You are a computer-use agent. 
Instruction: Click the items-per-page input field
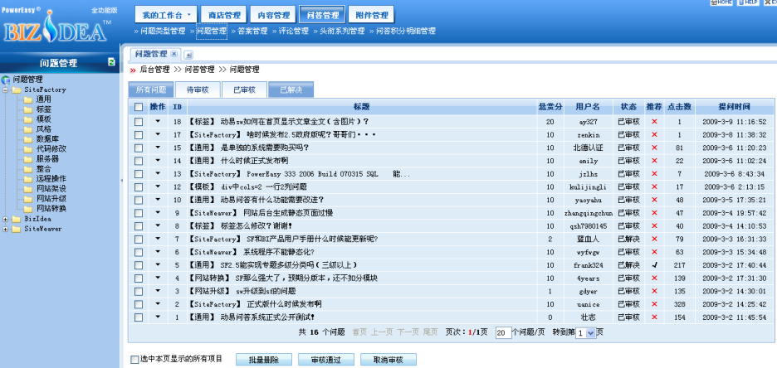(x=502, y=332)
